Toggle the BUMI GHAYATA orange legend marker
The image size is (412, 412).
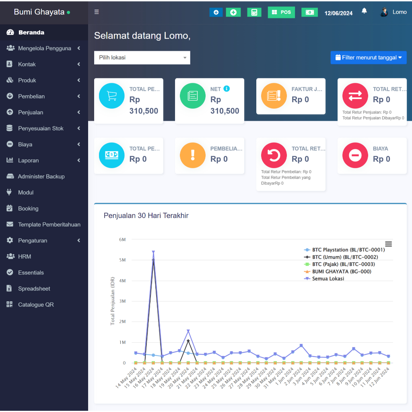coord(307,272)
